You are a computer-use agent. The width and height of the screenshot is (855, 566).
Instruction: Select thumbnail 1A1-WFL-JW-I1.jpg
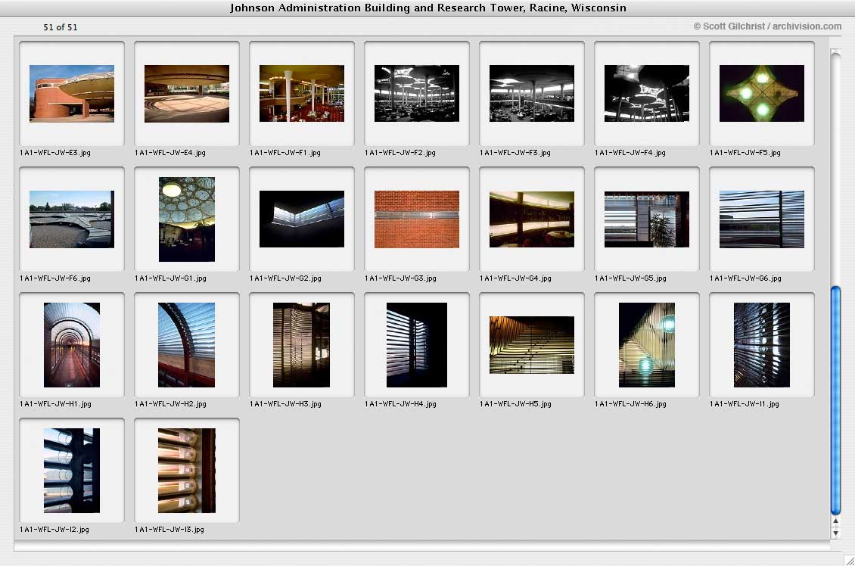pyautogui.click(x=762, y=344)
